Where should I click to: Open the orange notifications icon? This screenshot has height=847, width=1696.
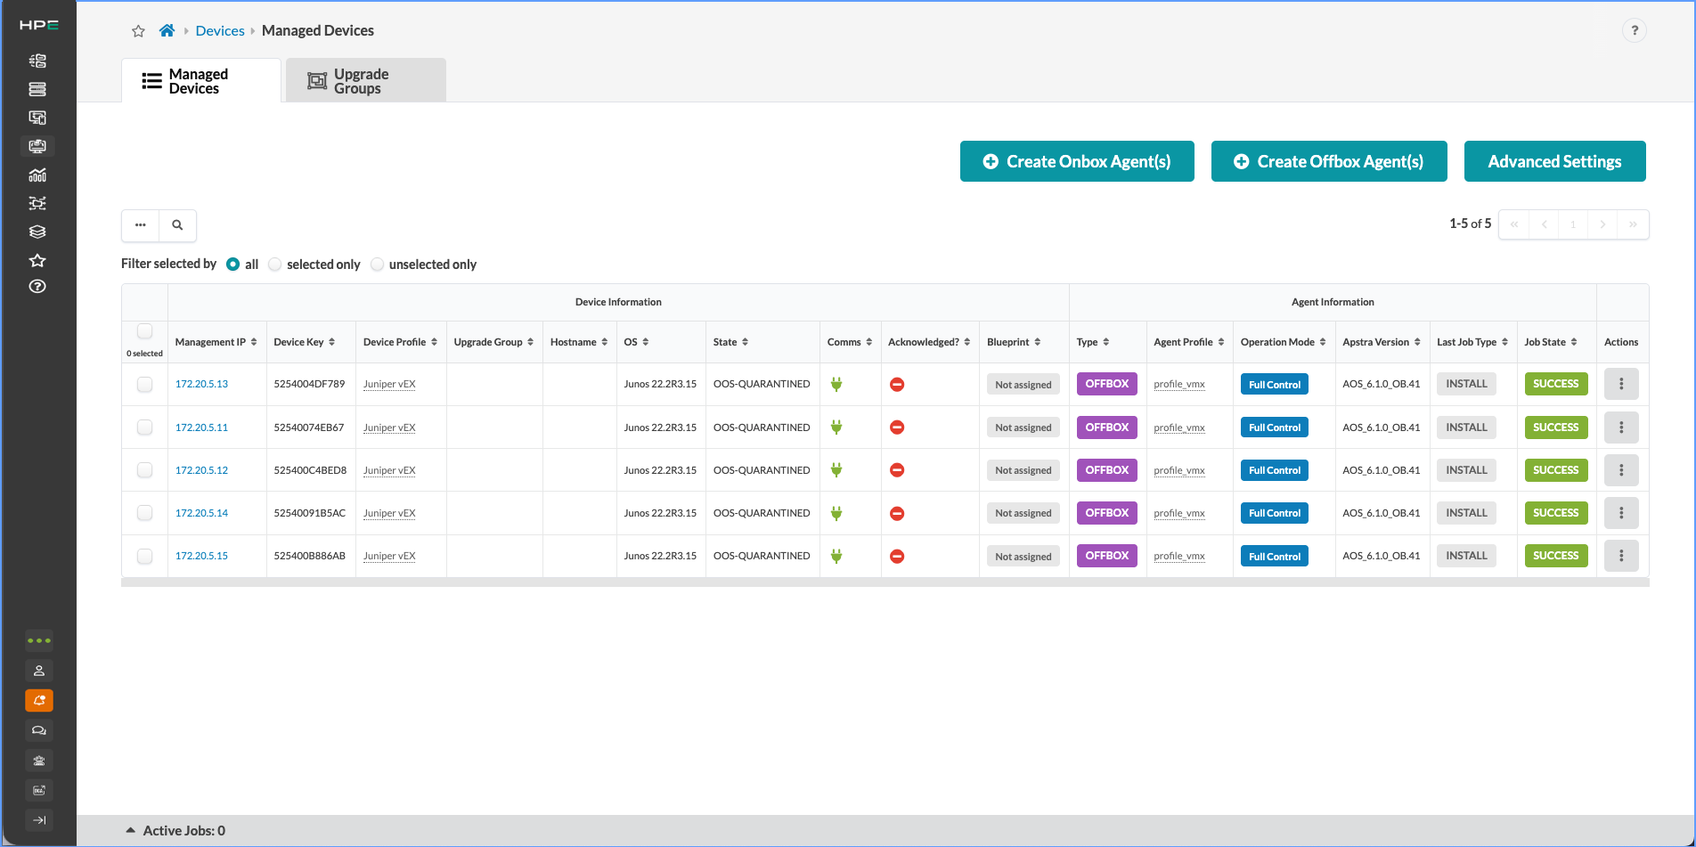pos(39,701)
